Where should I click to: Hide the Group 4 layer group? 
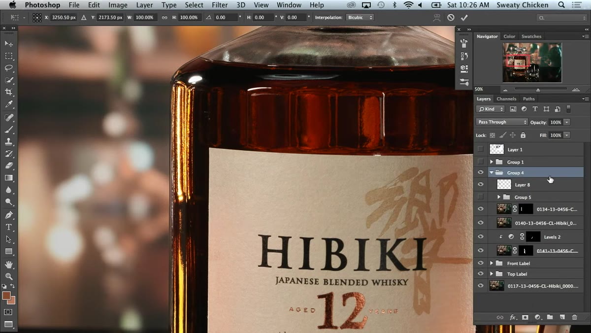(x=481, y=172)
